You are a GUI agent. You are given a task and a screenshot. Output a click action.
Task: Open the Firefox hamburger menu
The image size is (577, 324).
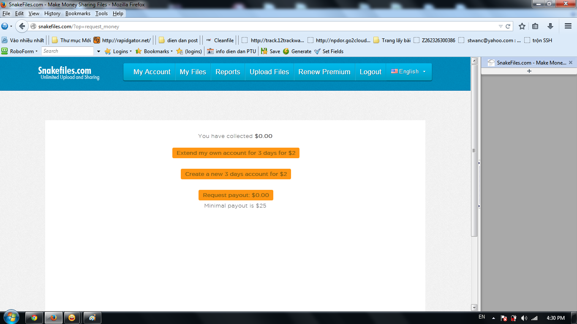[568, 26]
